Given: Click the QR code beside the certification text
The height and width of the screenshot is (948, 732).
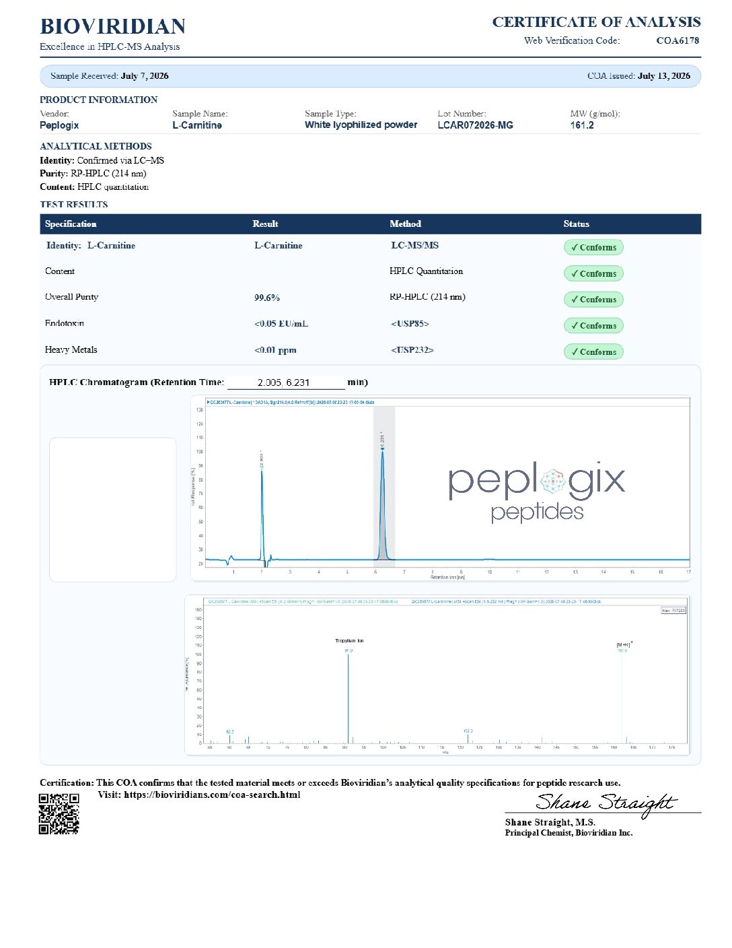Looking at the screenshot, I should pyautogui.click(x=59, y=813).
